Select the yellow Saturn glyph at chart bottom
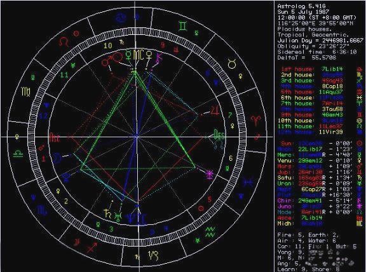This screenshot has height=272, width=366. [x=107, y=214]
